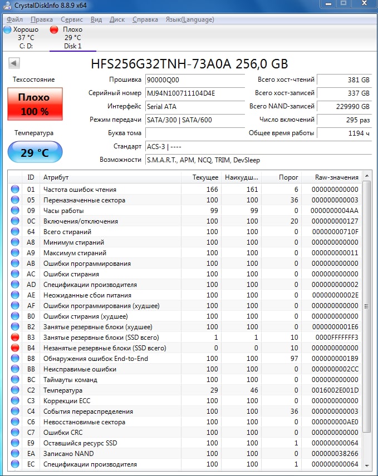Click the Возможности field with S.M.A.R.T., APM
378x476 pixels.
[x=258, y=160]
